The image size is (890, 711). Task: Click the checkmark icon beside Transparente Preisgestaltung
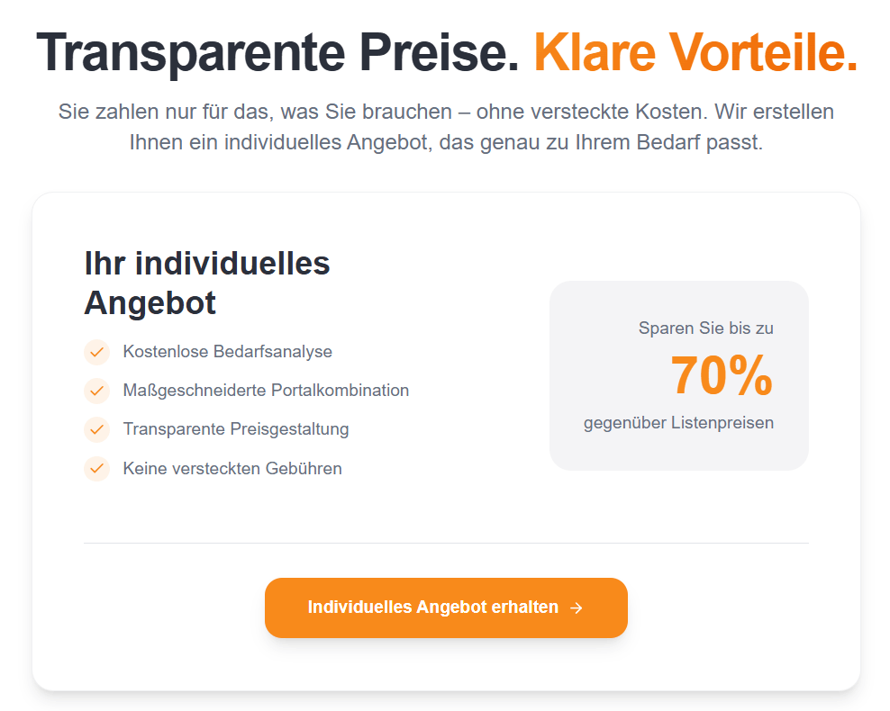96,429
